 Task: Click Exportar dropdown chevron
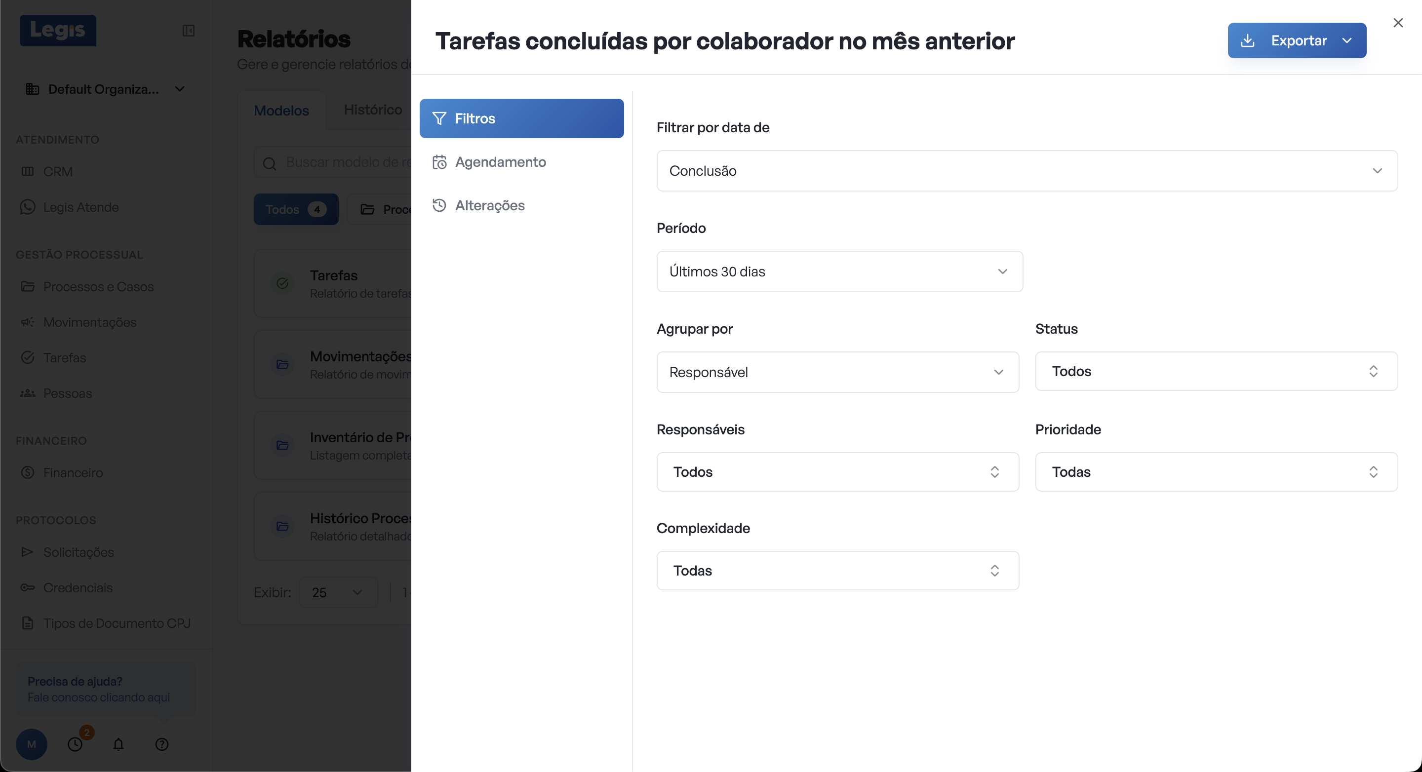(1347, 40)
